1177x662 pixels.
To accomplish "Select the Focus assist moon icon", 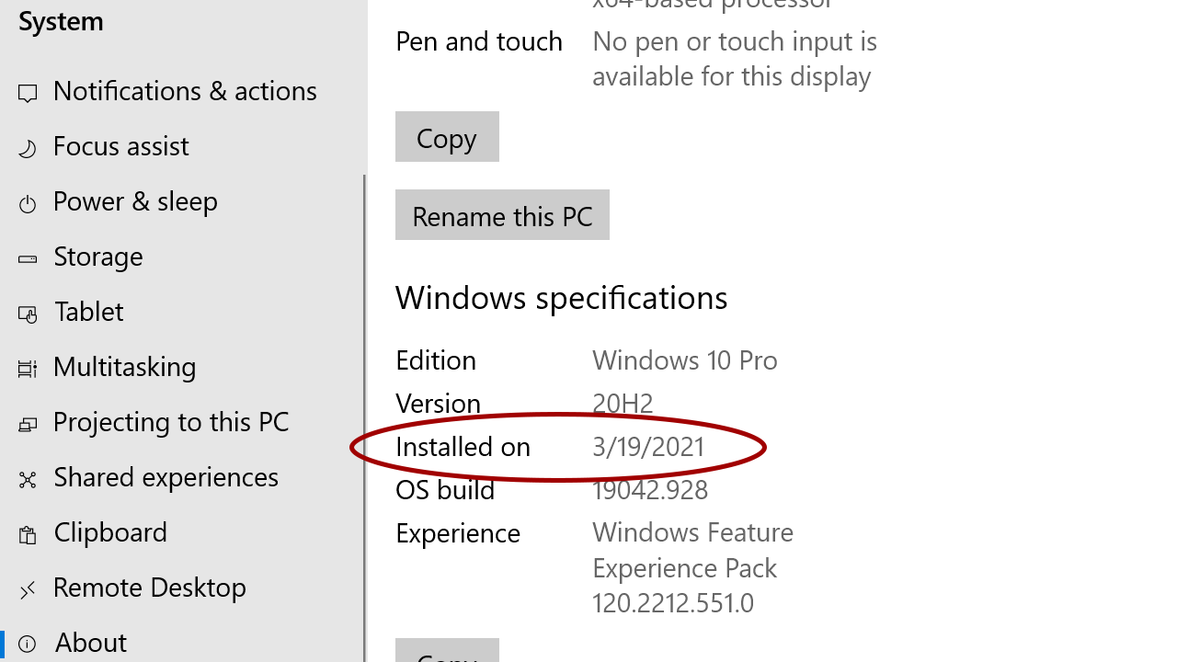I will (27, 146).
